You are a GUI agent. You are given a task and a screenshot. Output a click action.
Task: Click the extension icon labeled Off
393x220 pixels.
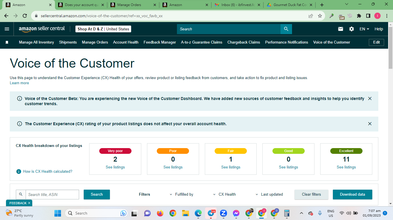tap(342, 17)
